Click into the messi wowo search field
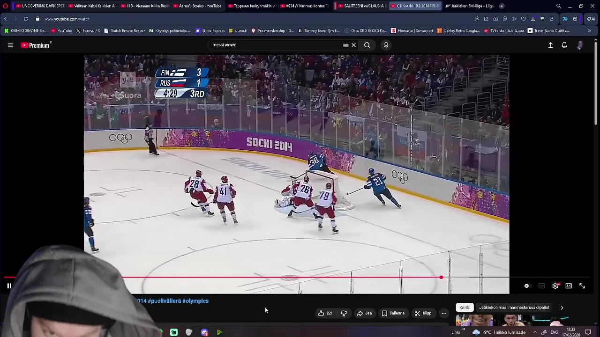 277,45
